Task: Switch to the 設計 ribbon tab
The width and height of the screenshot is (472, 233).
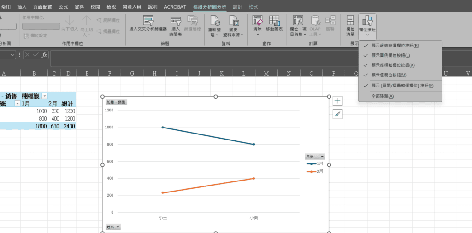Action: click(x=237, y=7)
